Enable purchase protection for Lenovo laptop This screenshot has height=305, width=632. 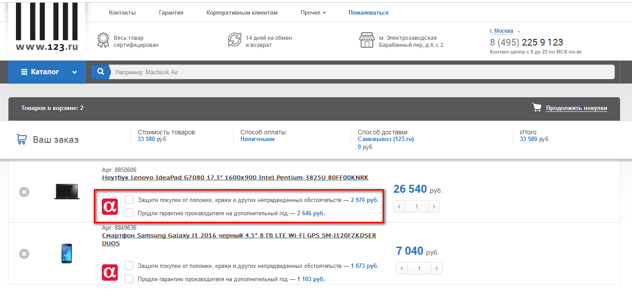129,200
